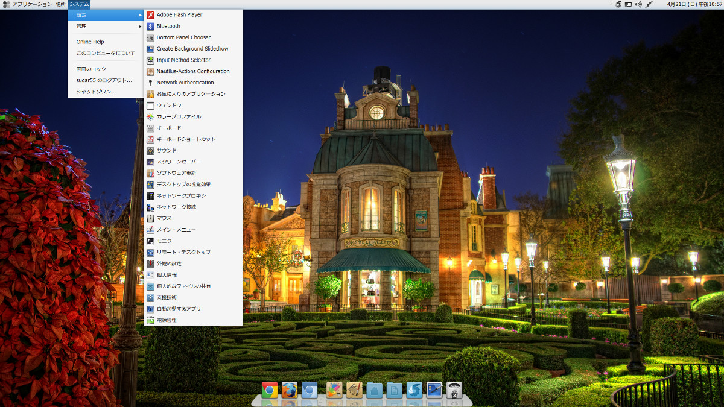Select ネットワークプロキシ in the submenu
Viewport: 724px width, 407px height.
coord(193,195)
